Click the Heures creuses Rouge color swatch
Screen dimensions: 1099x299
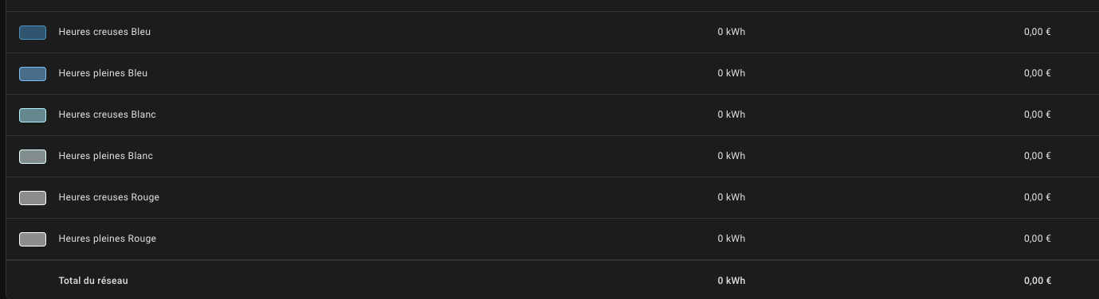pos(33,198)
